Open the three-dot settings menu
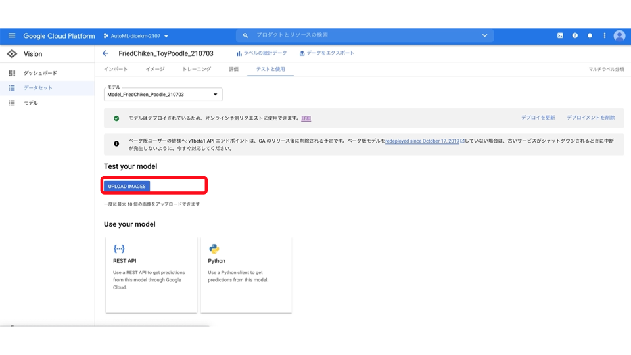This screenshot has width=631, height=355. pos(605,35)
